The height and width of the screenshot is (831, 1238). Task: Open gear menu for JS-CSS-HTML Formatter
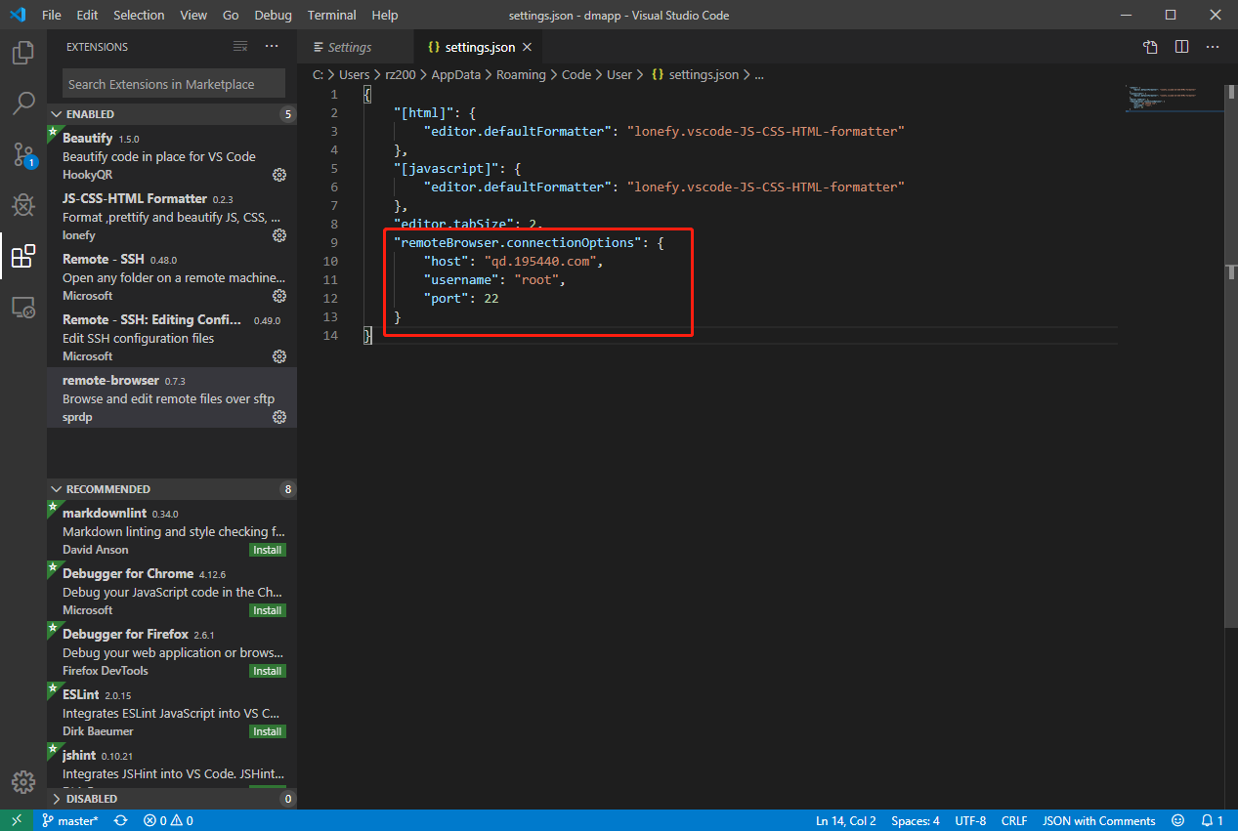[x=279, y=235]
